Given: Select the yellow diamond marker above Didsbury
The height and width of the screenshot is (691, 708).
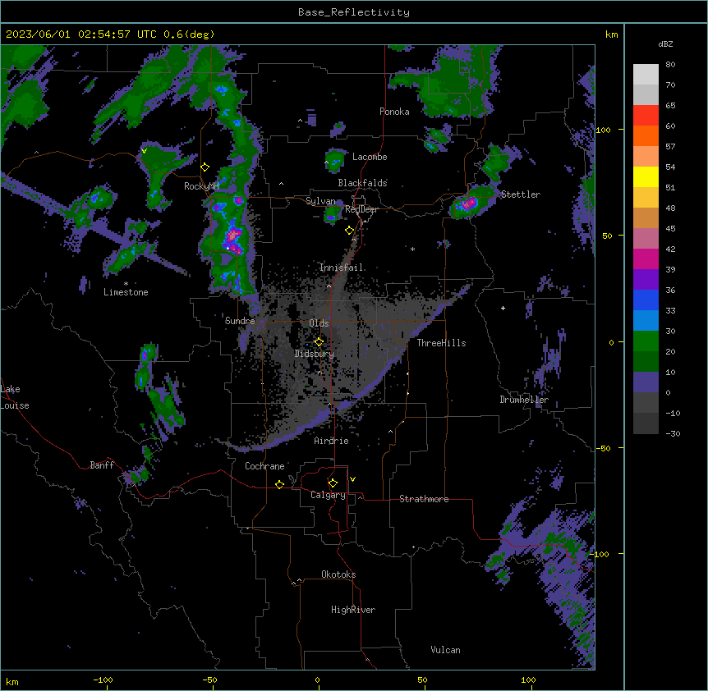Looking at the screenshot, I should tap(319, 341).
